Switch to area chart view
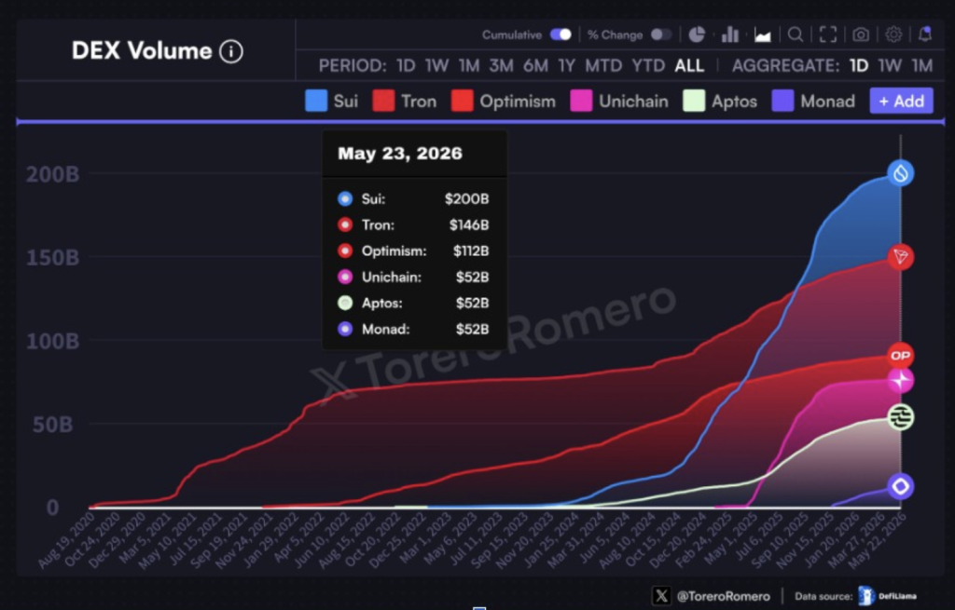The image size is (955, 610). click(763, 35)
